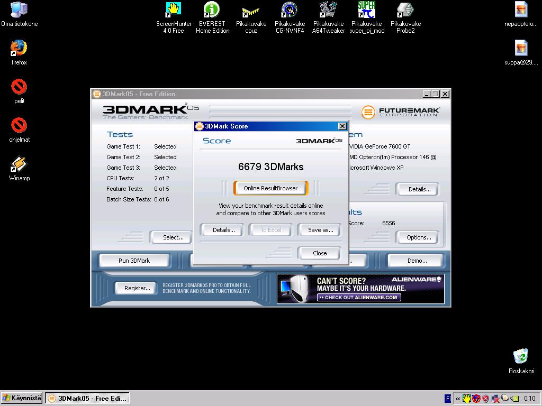Click Run 3DMark in main window

pos(134,261)
